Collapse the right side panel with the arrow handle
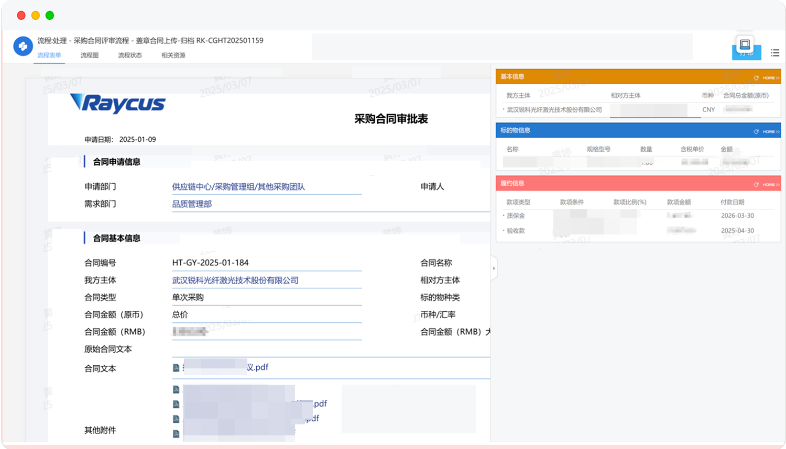The height and width of the screenshot is (449, 786). [494, 268]
